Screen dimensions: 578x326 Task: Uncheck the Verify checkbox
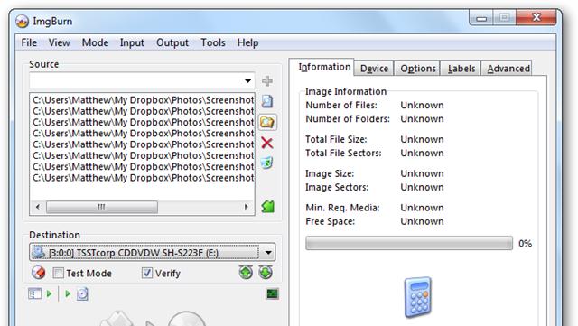146,273
